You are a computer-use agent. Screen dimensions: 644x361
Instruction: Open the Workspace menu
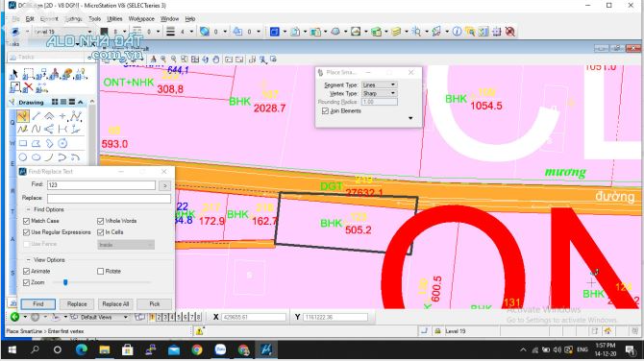pos(141,19)
